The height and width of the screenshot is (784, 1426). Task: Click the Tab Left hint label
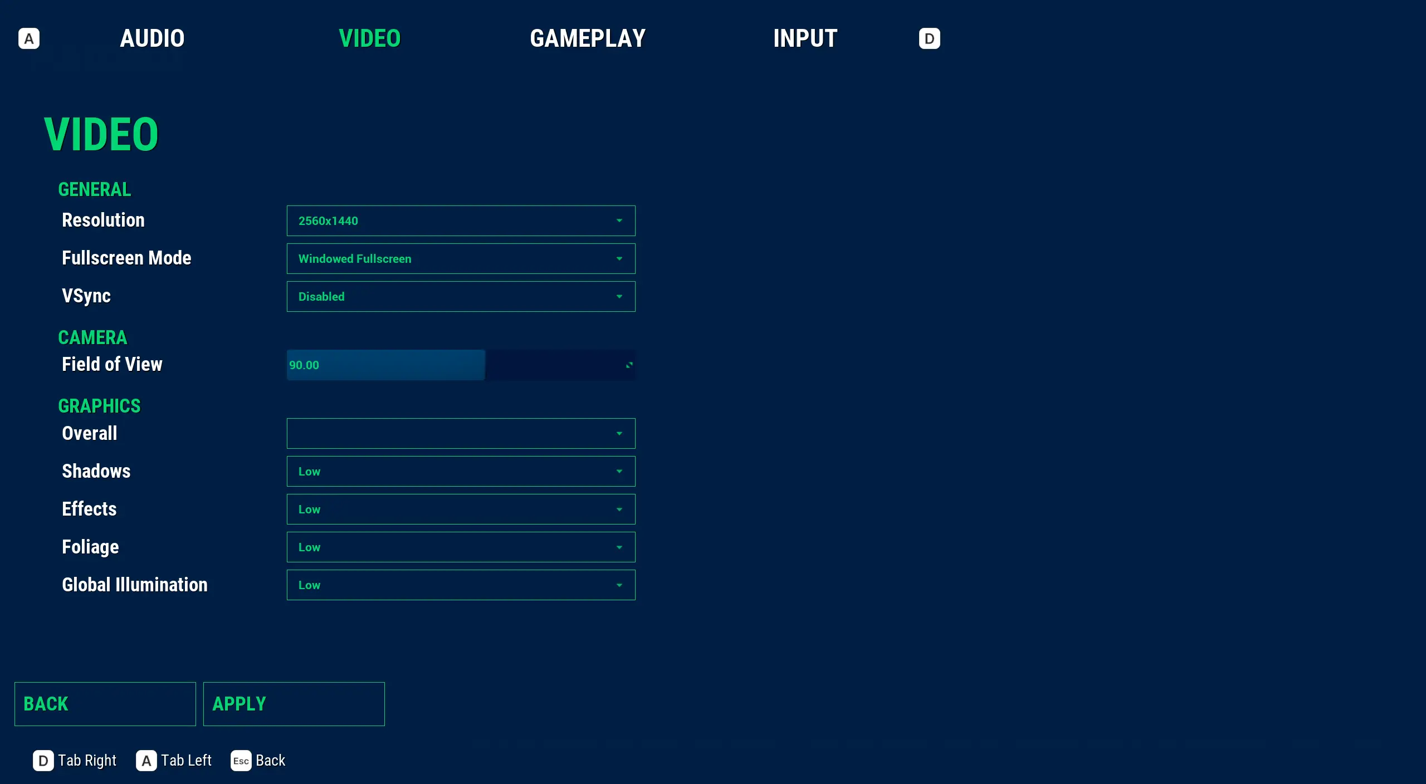pyautogui.click(x=187, y=761)
